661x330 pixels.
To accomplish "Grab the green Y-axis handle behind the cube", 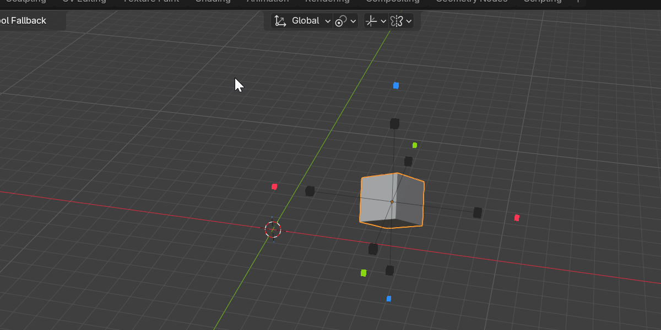I will coord(415,145).
